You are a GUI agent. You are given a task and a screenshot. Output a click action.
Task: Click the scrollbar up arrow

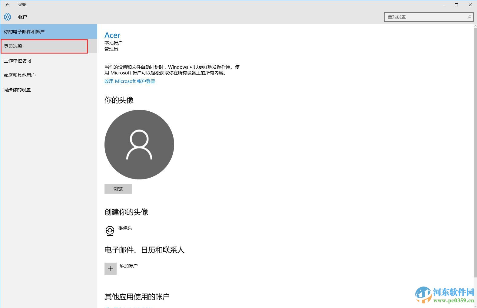pos(475,26)
